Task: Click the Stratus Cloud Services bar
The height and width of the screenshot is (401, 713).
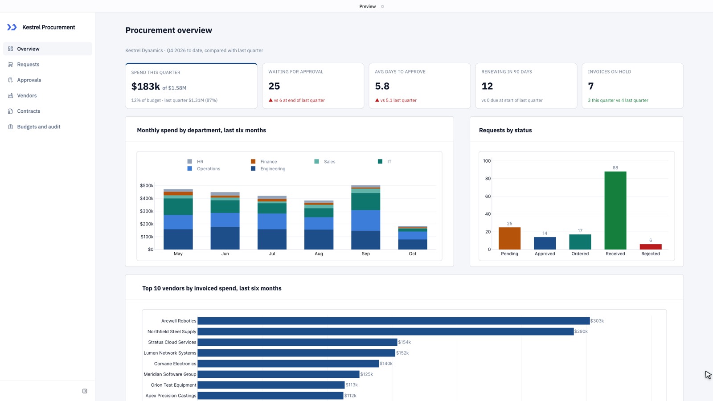Action: coord(297,342)
